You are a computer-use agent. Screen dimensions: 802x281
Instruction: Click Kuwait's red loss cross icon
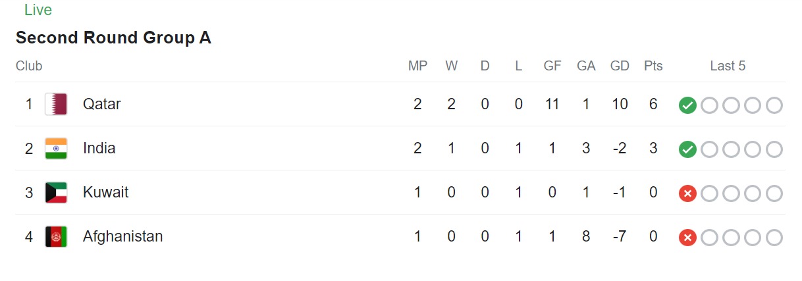687,193
